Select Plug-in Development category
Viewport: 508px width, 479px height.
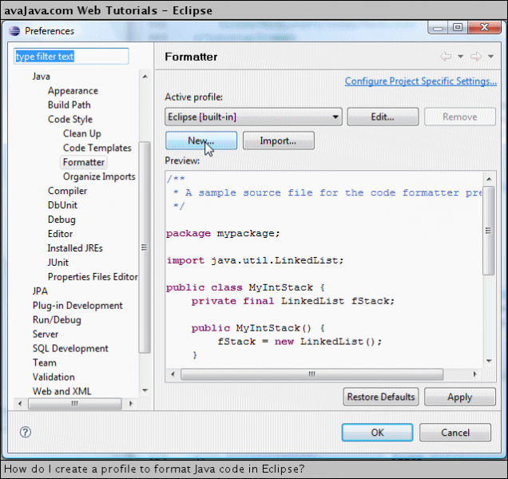point(77,305)
